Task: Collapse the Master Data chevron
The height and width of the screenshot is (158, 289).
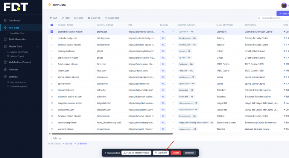Action: (38, 46)
